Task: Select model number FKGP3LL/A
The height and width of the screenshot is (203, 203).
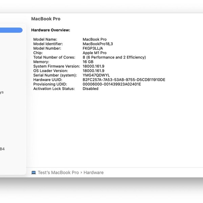Action: [x=93, y=48]
